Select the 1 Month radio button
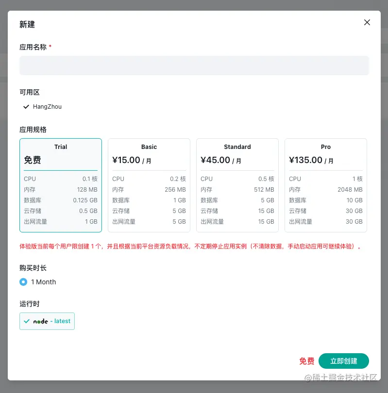 point(23,282)
